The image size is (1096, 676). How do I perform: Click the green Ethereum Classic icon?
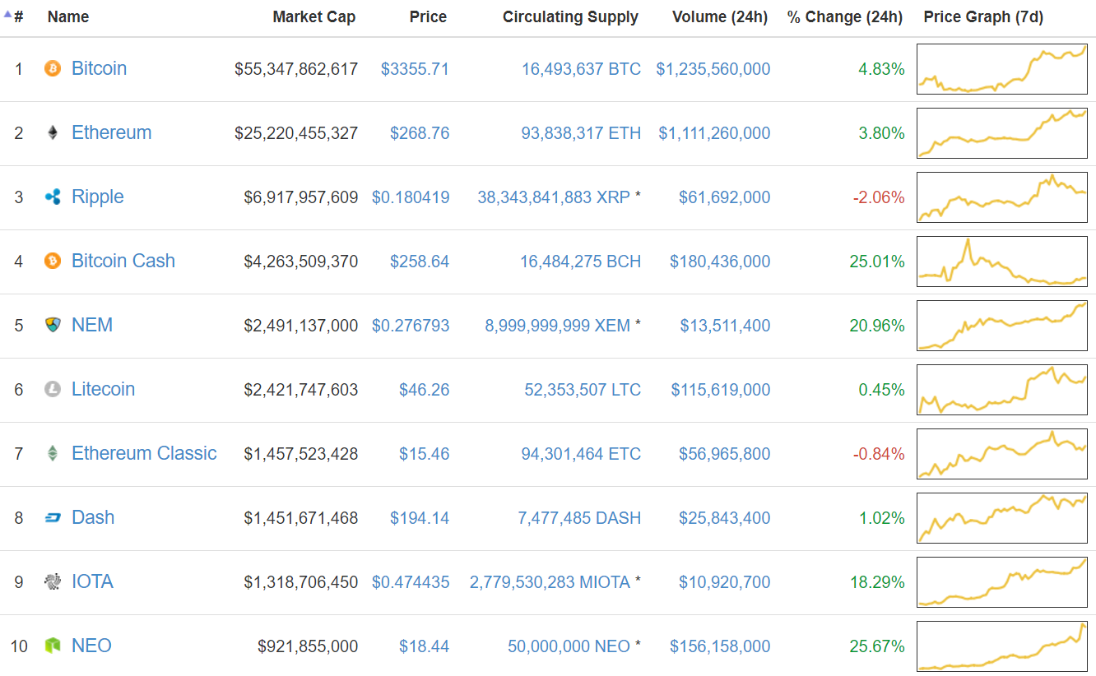(53, 454)
